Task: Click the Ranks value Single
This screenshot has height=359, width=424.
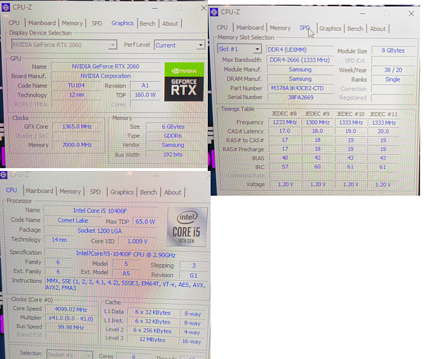Action: tap(393, 79)
